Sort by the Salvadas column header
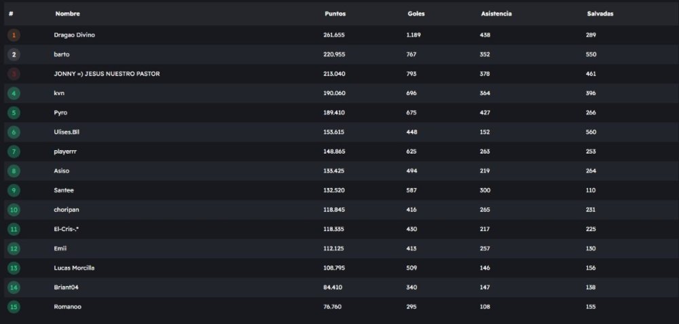This screenshot has width=679, height=324. pos(600,14)
